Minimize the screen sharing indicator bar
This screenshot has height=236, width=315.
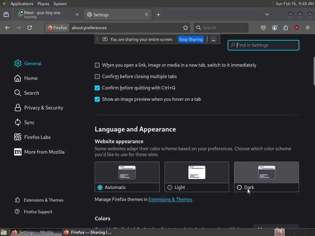click(213, 40)
